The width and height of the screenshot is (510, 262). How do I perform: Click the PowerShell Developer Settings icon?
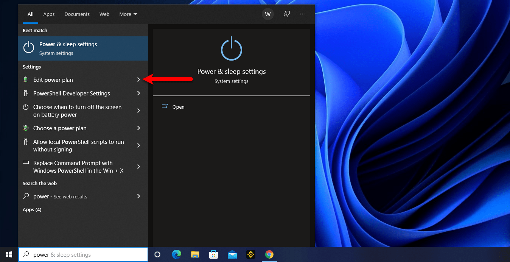[26, 94]
